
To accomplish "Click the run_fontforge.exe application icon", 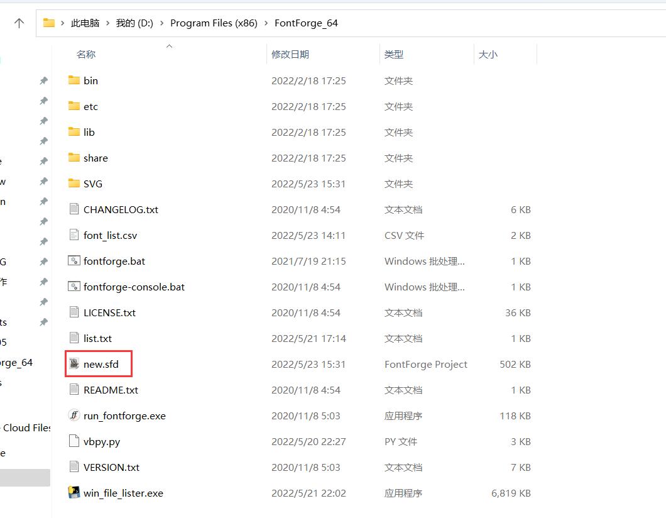I will click(x=74, y=416).
